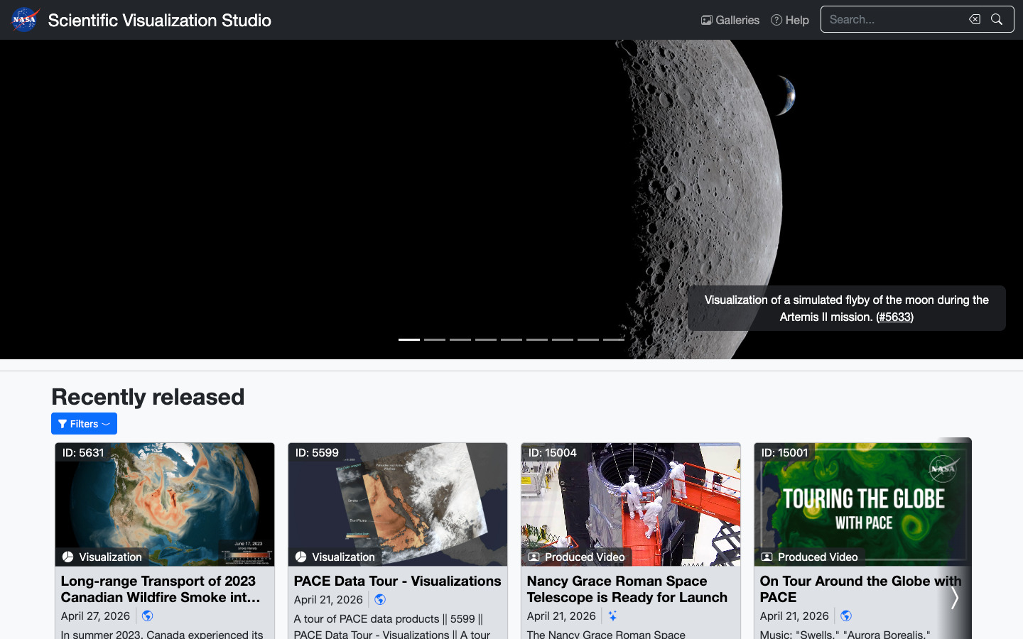The width and height of the screenshot is (1023, 639).
Task: Open PACE Data Tour - Visualizations title
Action: click(397, 581)
